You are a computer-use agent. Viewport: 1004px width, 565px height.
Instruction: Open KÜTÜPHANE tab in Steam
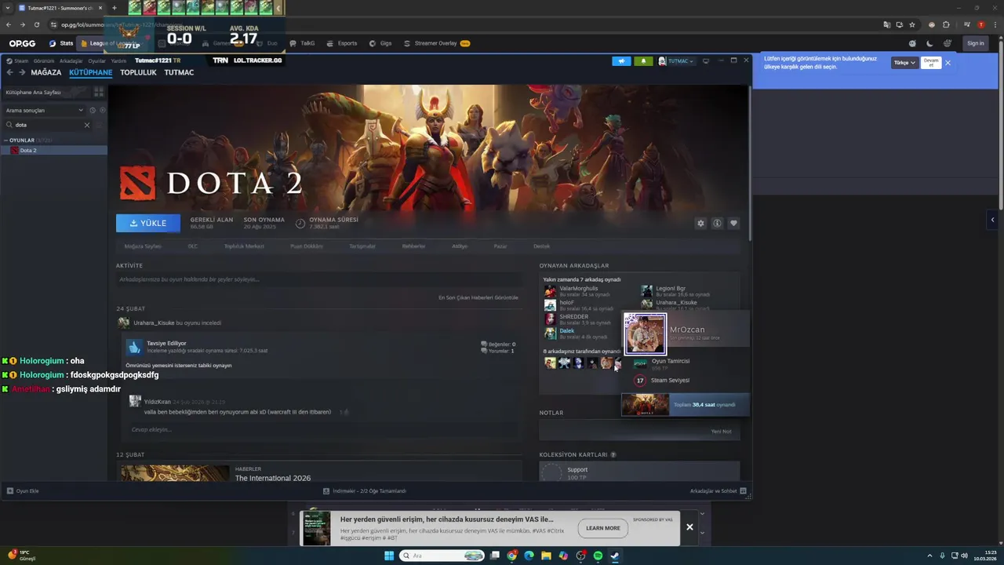91,72
